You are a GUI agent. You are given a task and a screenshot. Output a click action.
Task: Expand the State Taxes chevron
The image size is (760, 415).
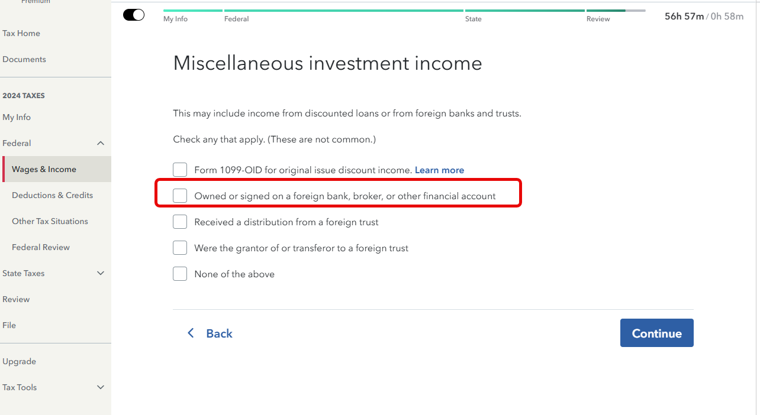click(x=101, y=273)
